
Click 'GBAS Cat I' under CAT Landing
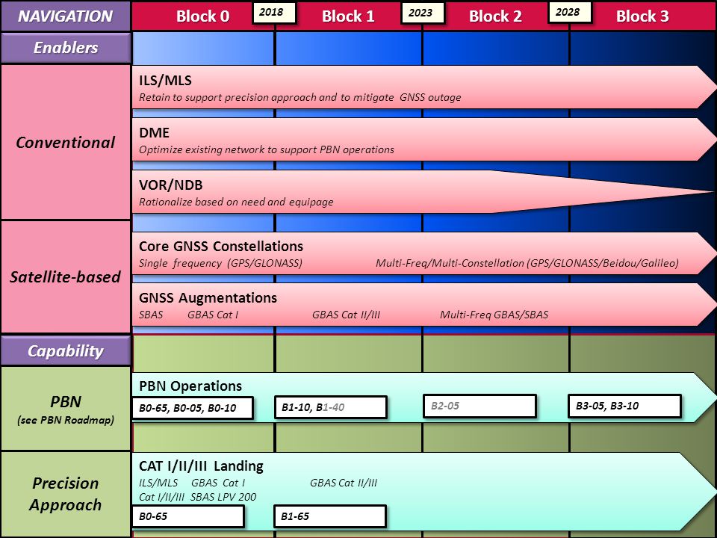(218, 483)
